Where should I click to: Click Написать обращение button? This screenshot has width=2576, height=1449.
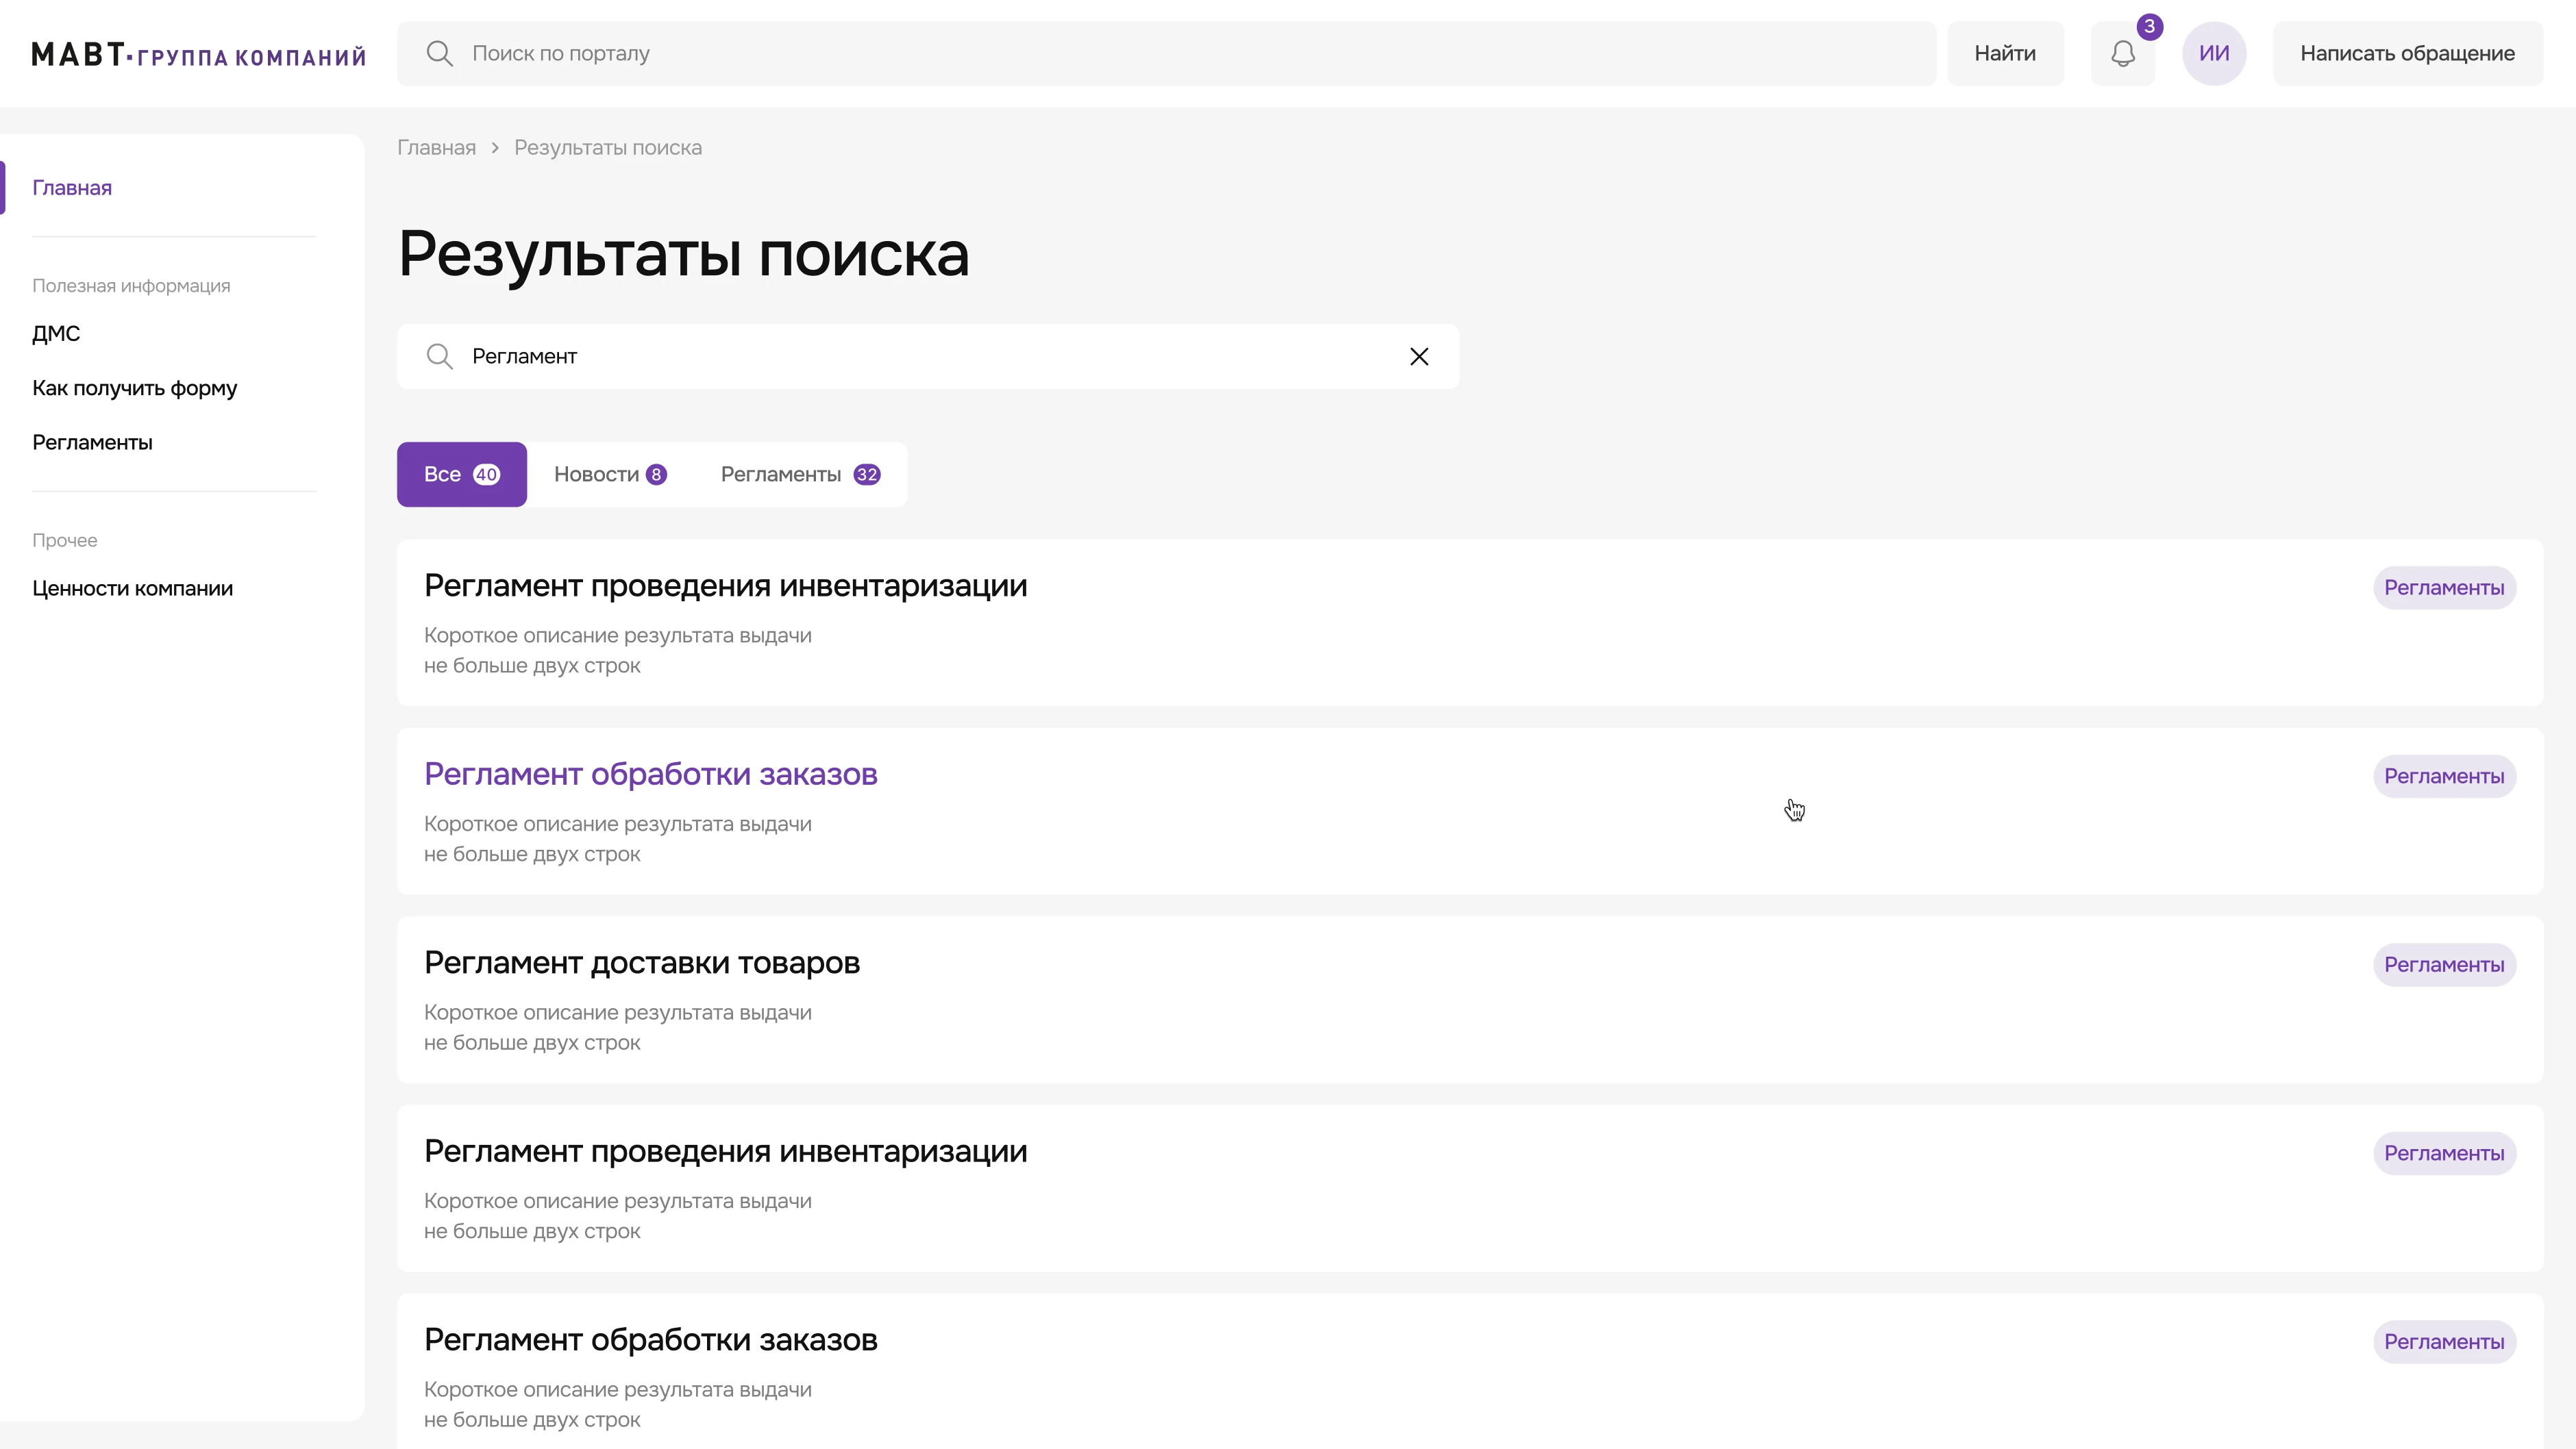tap(2407, 54)
